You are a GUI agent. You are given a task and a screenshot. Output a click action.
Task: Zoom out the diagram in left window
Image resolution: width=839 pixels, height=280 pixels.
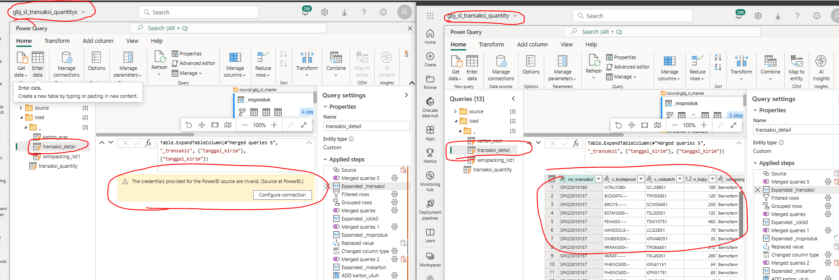(245, 125)
